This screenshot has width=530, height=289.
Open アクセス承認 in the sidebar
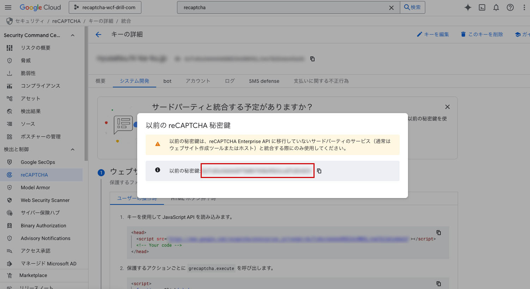(x=41, y=251)
